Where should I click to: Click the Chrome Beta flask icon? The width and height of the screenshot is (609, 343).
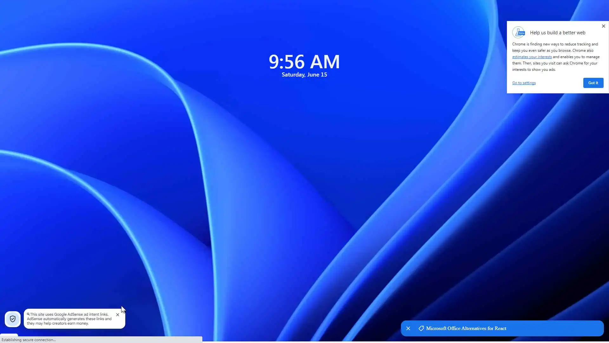(x=519, y=32)
